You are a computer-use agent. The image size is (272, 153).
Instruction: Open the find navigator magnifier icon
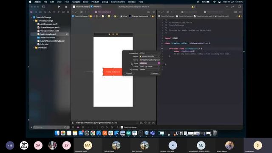45,12
